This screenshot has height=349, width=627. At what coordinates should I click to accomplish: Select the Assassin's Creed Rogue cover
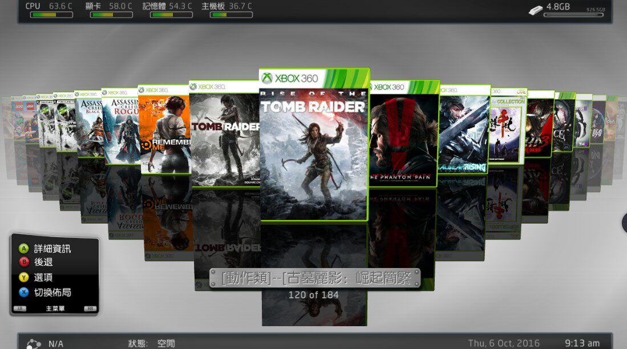click(120, 127)
